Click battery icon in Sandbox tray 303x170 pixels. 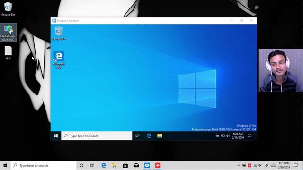click(218, 136)
